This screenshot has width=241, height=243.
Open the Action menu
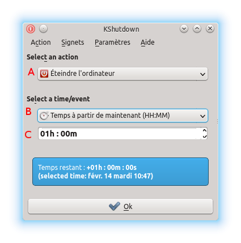point(41,42)
